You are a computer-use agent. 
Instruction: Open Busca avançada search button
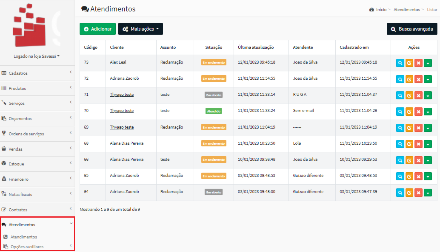pyautogui.click(x=412, y=29)
